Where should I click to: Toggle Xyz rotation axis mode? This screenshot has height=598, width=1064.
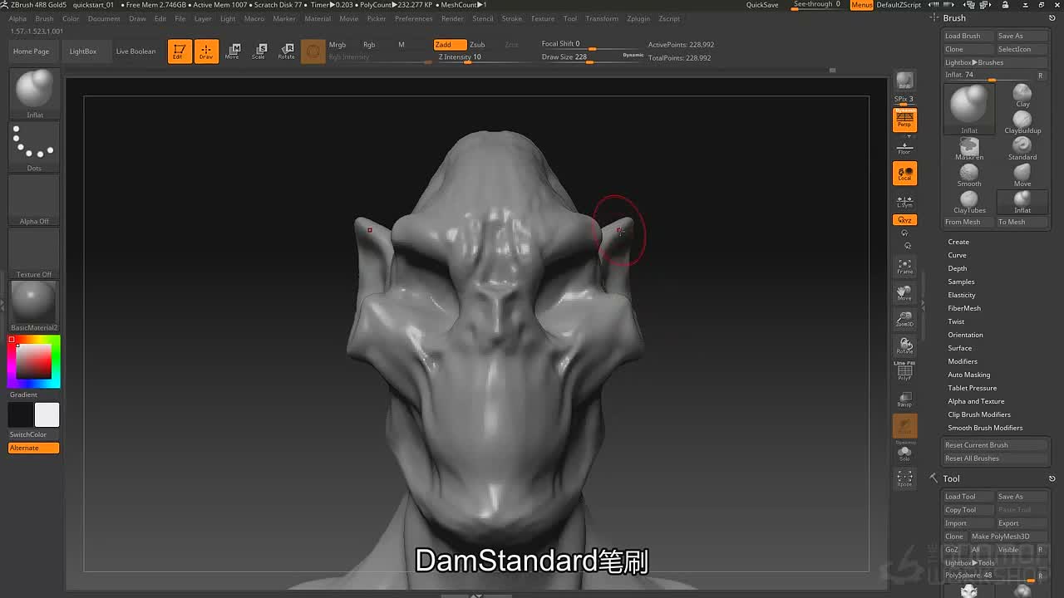[x=904, y=220]
